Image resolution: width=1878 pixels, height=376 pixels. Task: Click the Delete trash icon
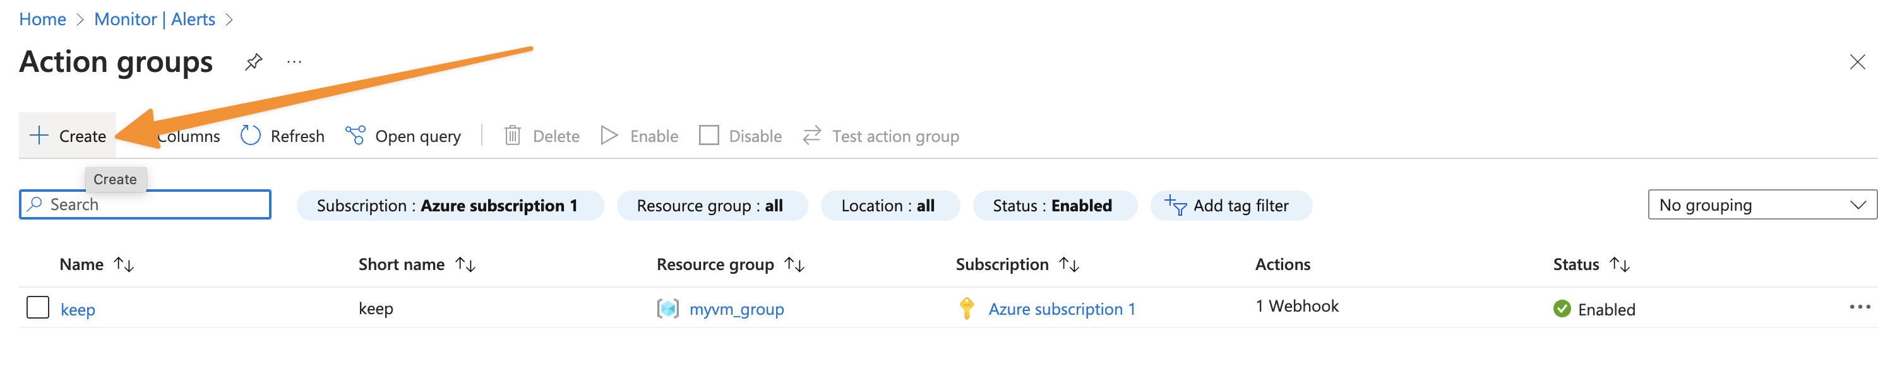[x=513, y=136]
